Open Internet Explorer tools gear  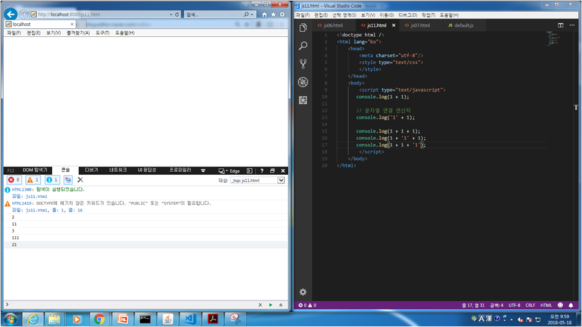pyautogui.click(x=282, y=15)
